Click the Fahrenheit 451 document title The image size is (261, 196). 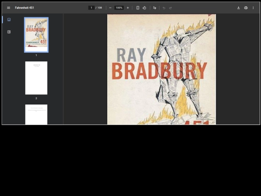25,8
